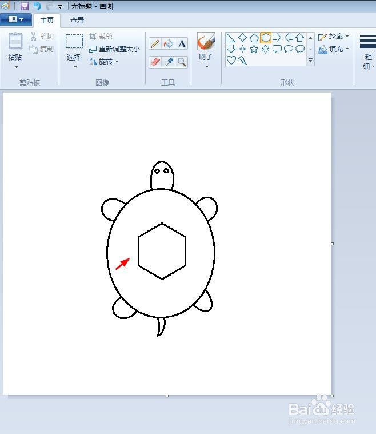Screen dimensions: 376x434
Task: Choose the left arrow shape
Action: (289, 38)
